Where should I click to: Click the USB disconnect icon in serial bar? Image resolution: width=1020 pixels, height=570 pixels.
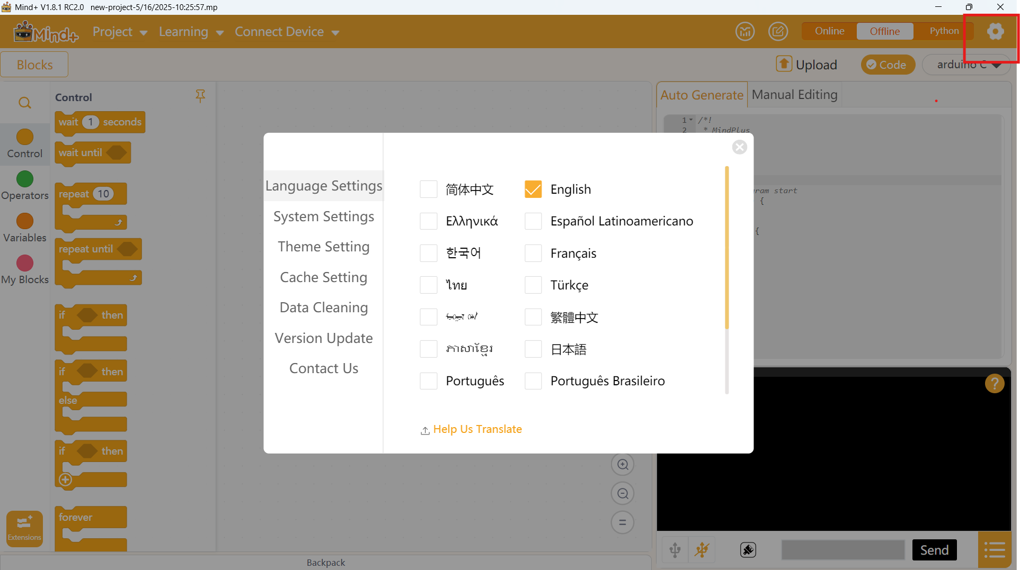[702, 550]
